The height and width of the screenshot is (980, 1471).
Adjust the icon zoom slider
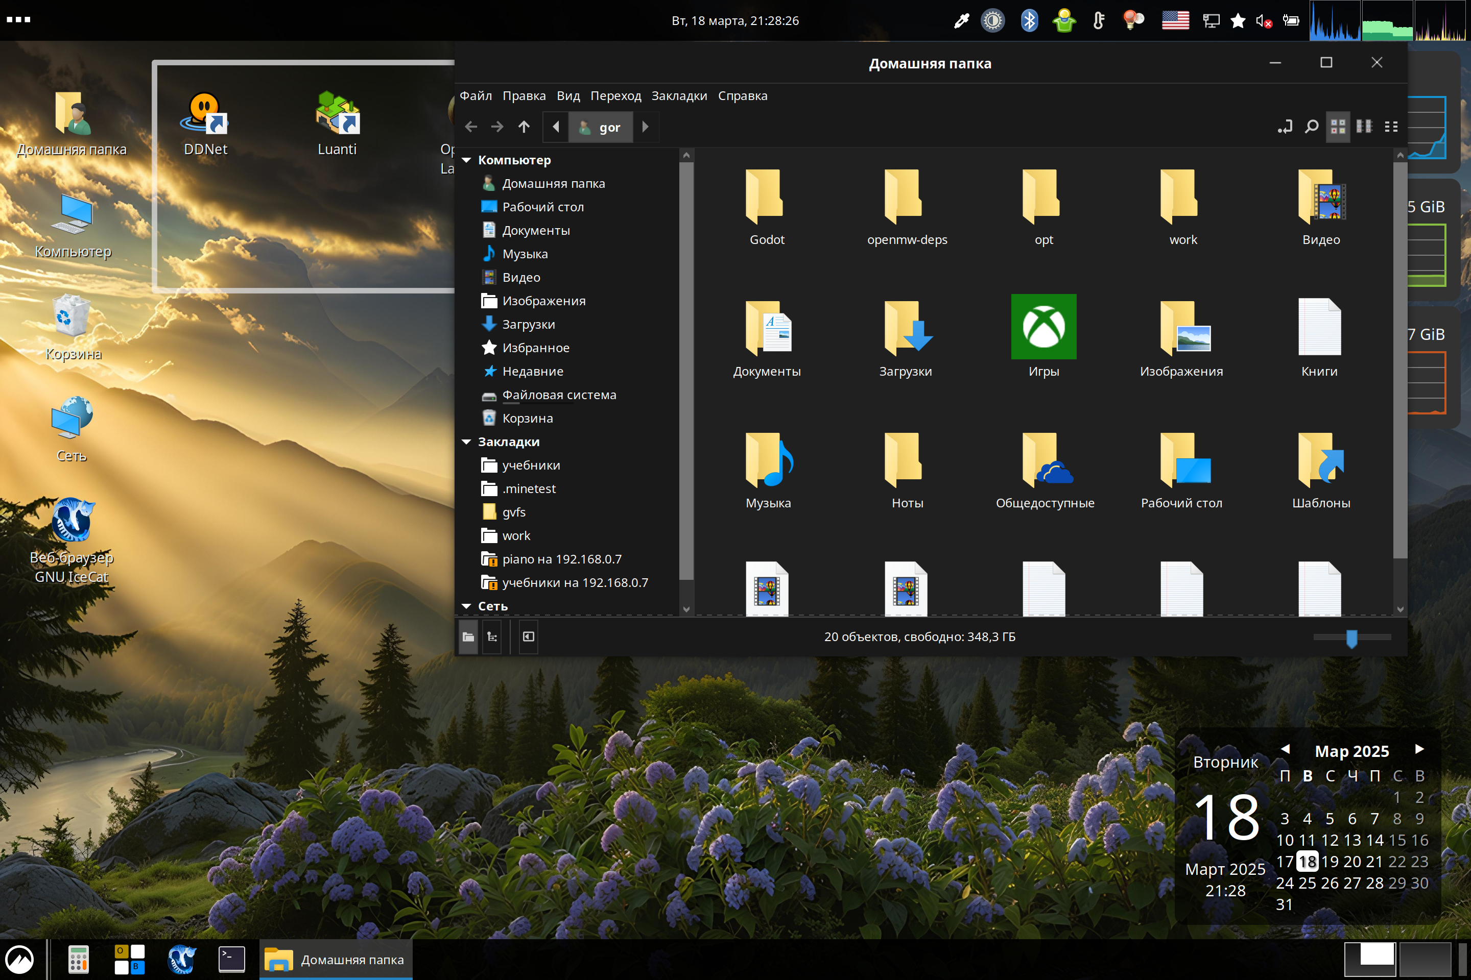pos(1351,638)
